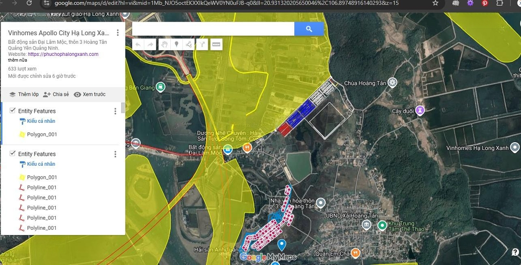Screen dimensions: 521x265
Task: Select the Add directions tool
Action: (202, 44)
